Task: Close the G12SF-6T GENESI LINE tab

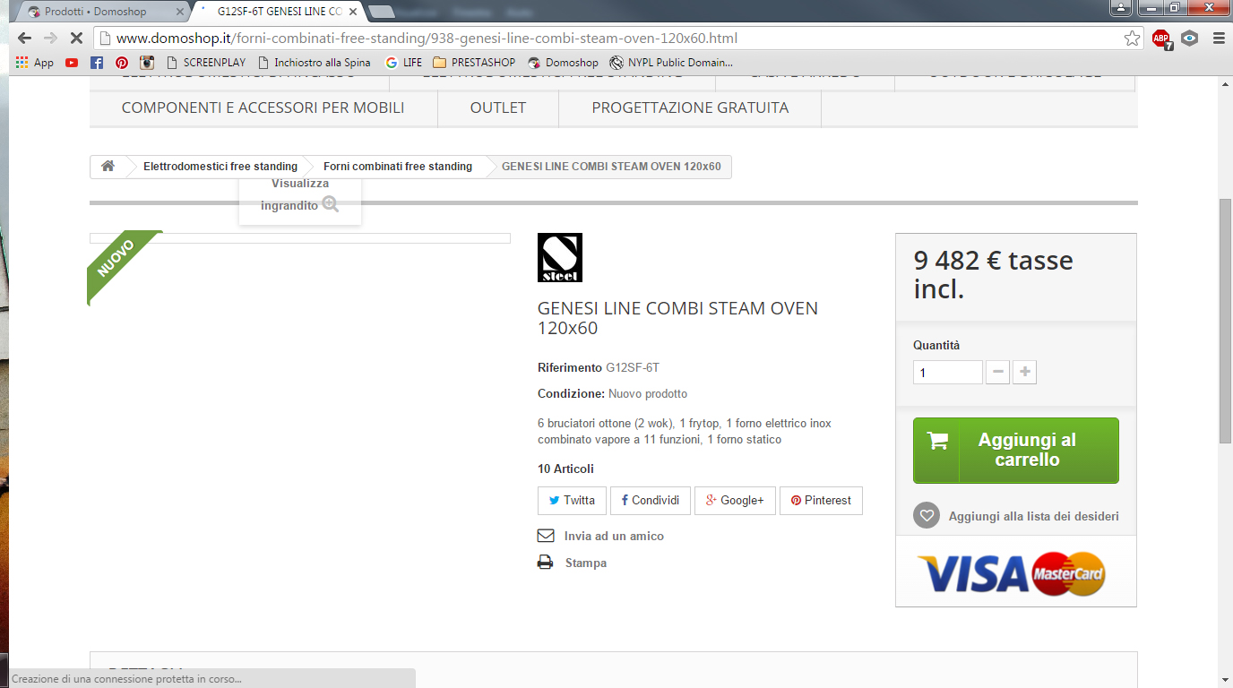Action: pos(353,13)
